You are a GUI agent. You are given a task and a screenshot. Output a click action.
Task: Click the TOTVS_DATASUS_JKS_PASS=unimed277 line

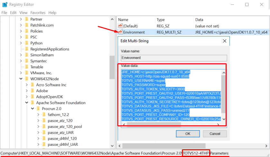tap(155, 110)
